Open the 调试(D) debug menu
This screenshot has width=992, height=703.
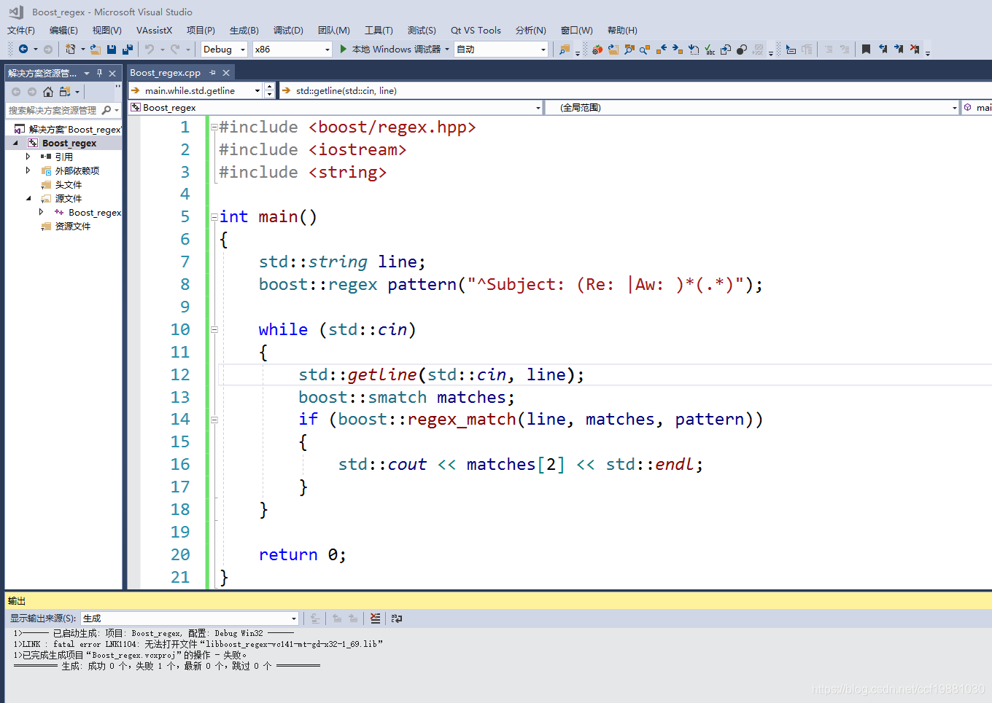tap(288, 30)
